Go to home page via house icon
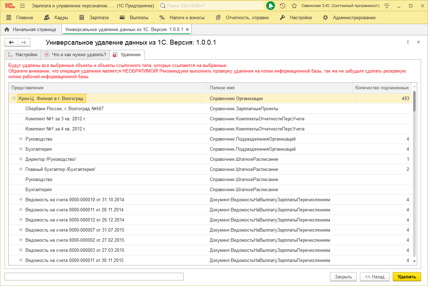 coord(7,30)
